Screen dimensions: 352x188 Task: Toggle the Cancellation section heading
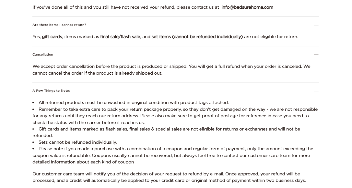coord(43,55)
